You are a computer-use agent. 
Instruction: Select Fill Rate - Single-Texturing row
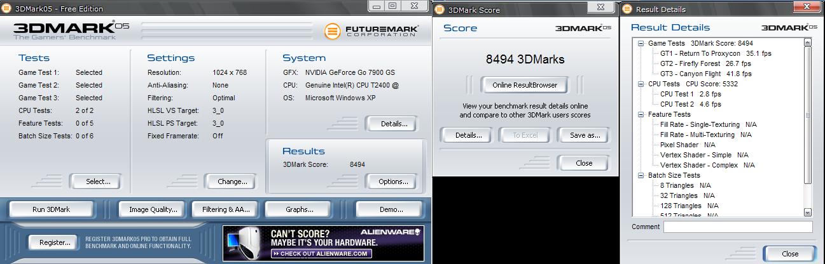pyautogui.click(x=708, y=124)
